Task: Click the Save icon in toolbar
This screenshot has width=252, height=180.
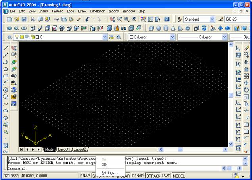Action: [24, 19]
